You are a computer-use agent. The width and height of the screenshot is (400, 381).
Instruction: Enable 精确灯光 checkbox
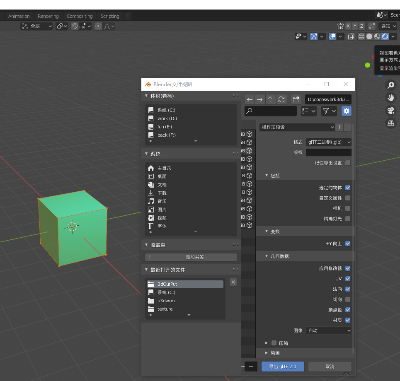tap(347, 219)
